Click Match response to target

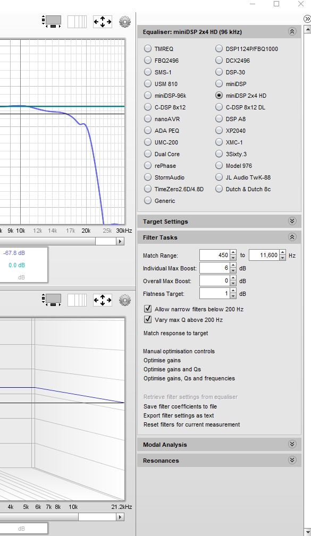click(176, 333)
